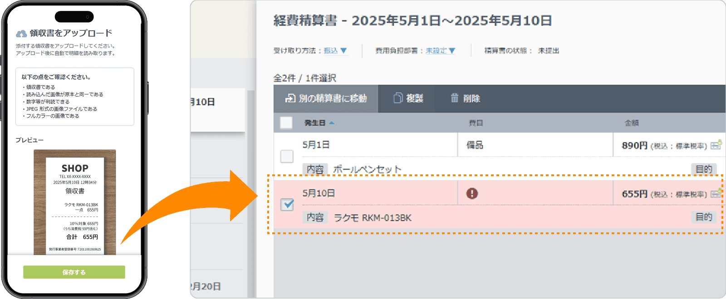Click the 目的 button on ボールペンセット row
The width and height of the screenshot is (726, 299).
point(704,169)
